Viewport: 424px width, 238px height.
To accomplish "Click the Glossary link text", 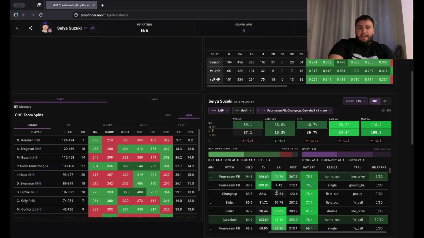I will tap(25, 107).
